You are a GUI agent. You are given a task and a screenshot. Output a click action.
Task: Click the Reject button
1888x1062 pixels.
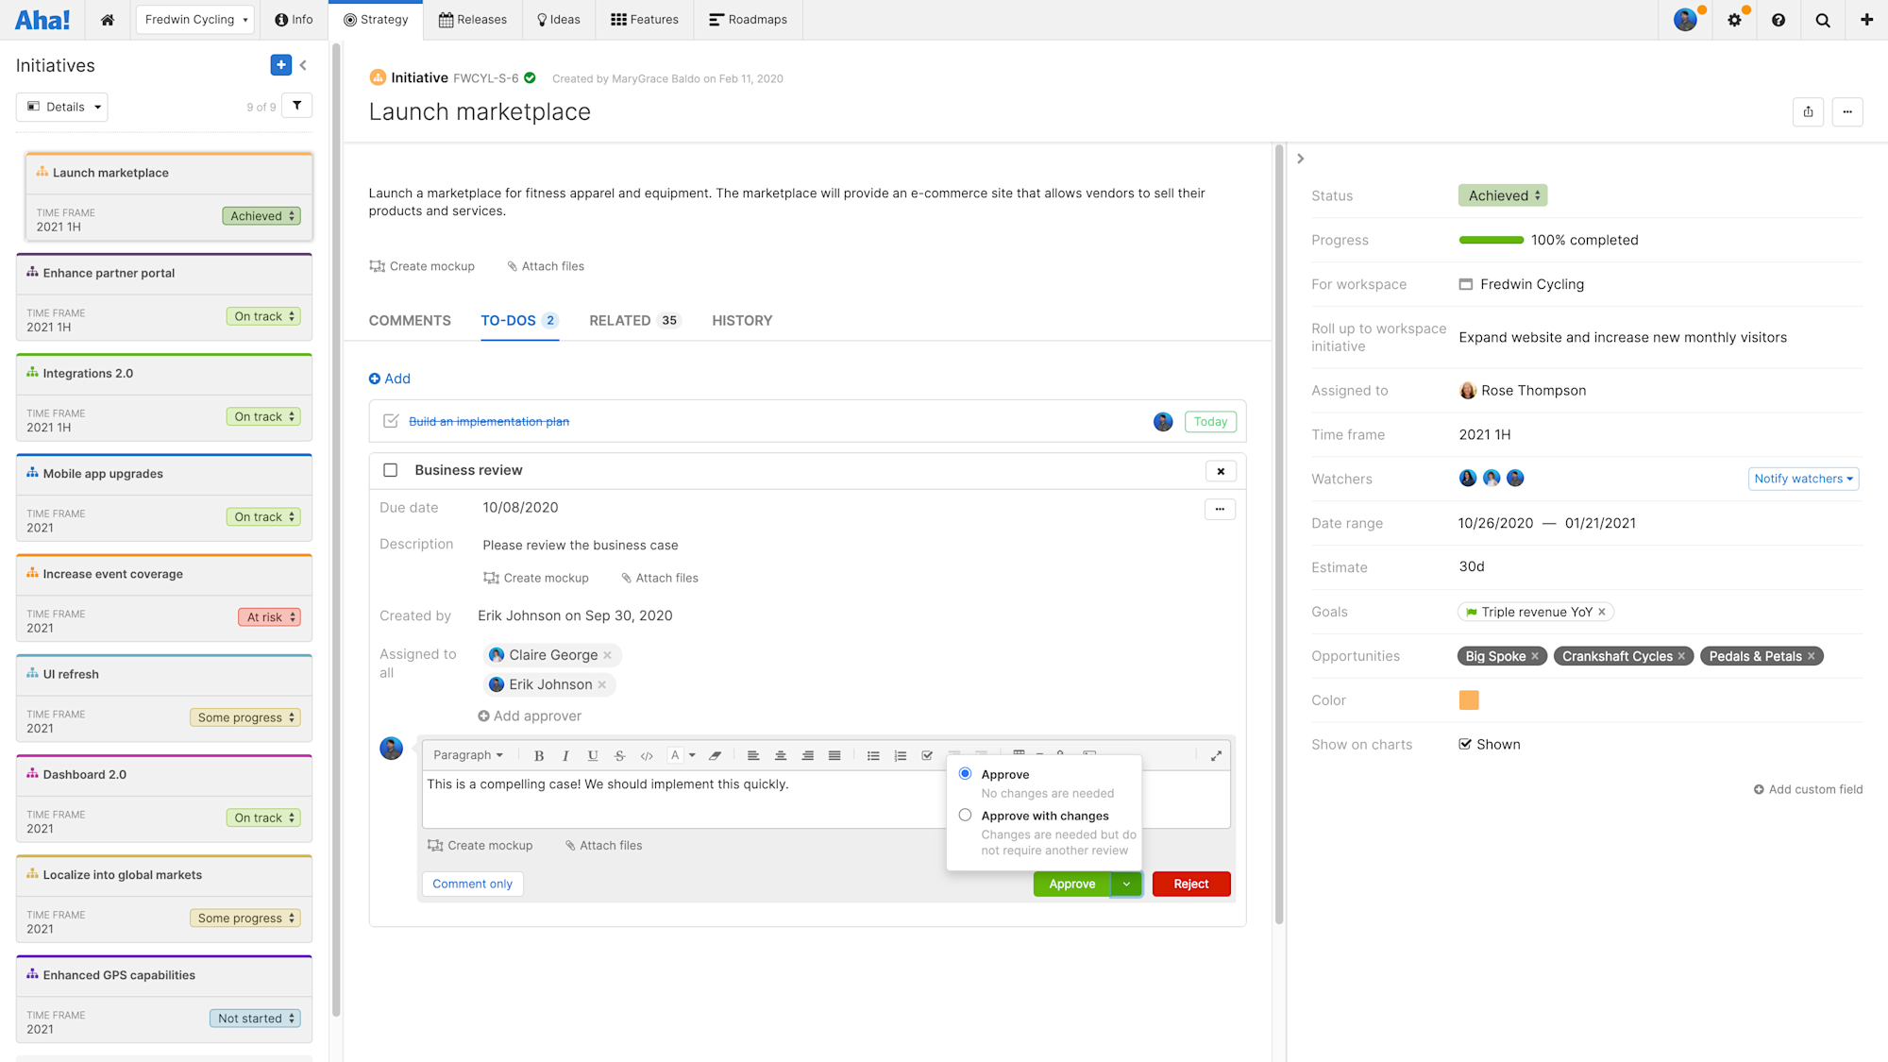click(x=1190, y=884)
